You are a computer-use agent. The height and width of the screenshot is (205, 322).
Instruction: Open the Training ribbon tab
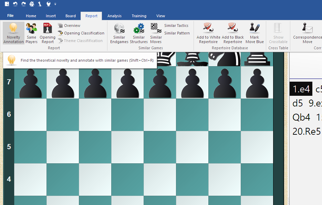139,16
